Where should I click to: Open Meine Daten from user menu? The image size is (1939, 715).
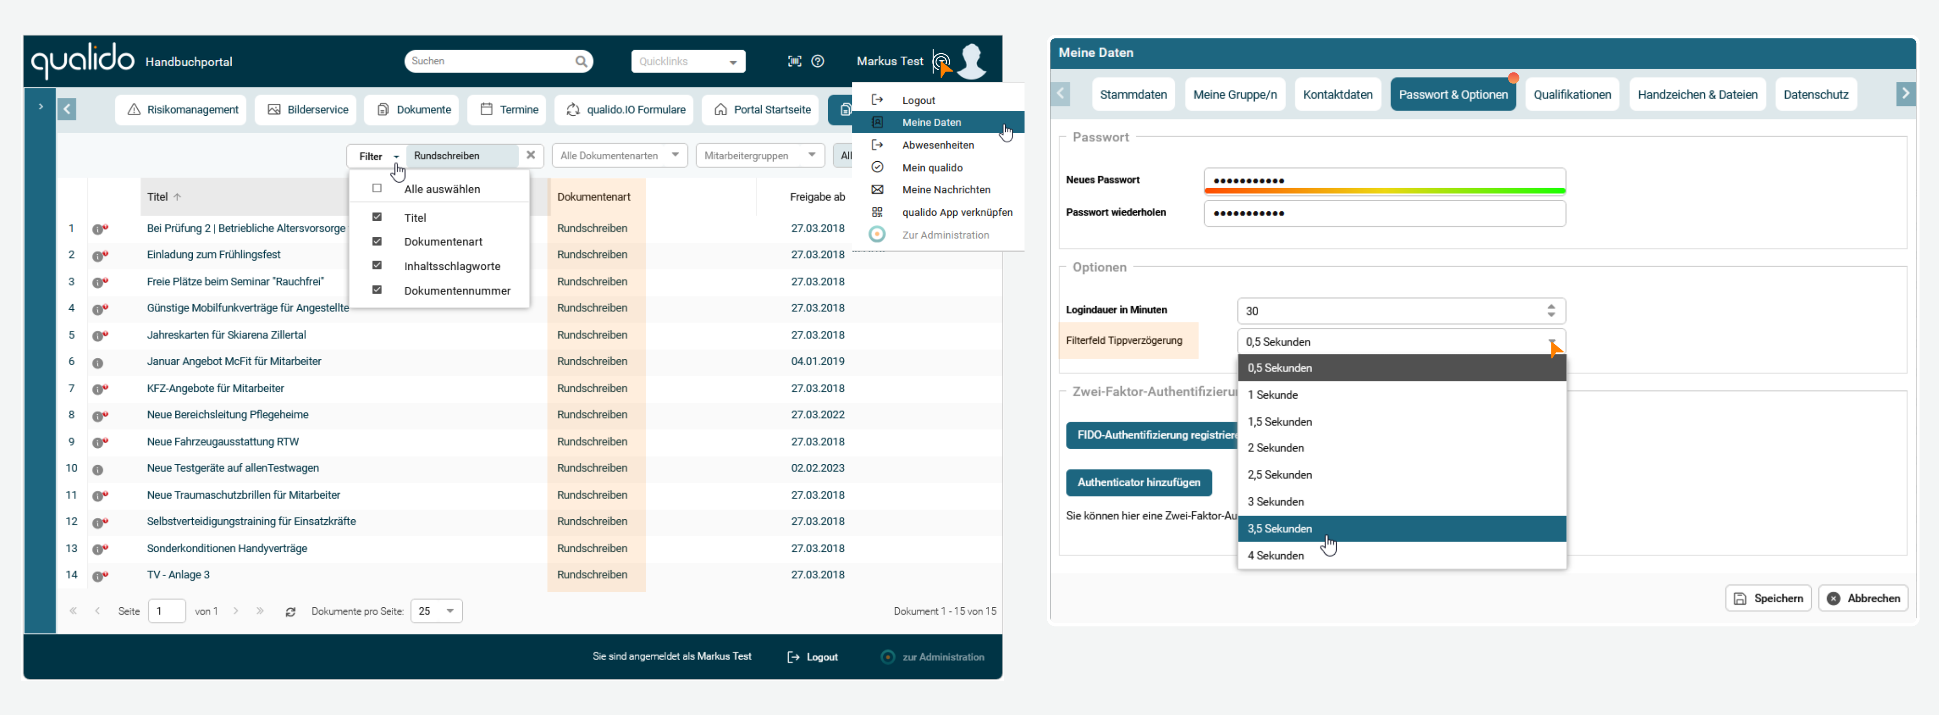click(x=938, y=122)
